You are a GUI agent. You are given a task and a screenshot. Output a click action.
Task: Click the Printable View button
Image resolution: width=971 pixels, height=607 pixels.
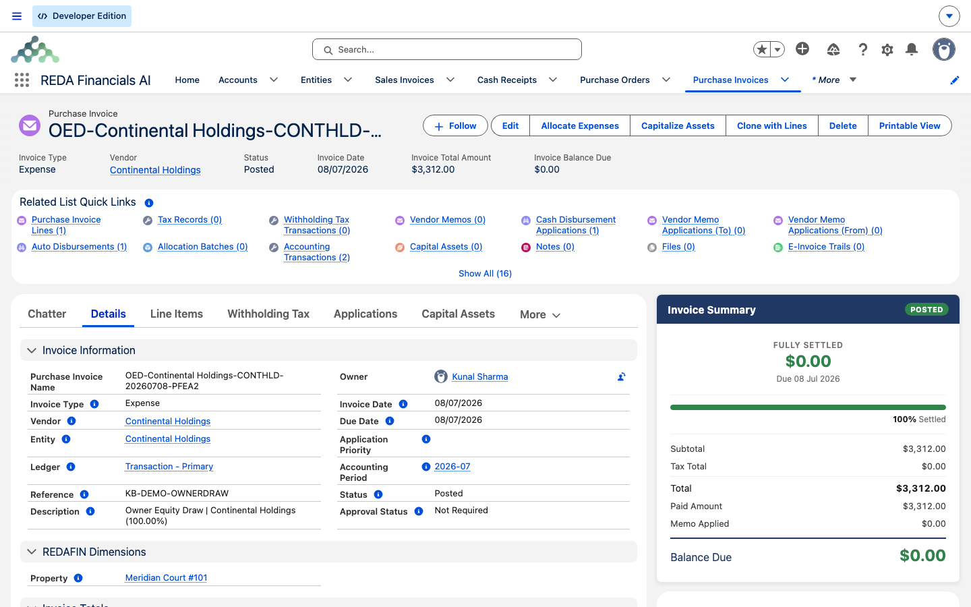[x=910, y=125]
